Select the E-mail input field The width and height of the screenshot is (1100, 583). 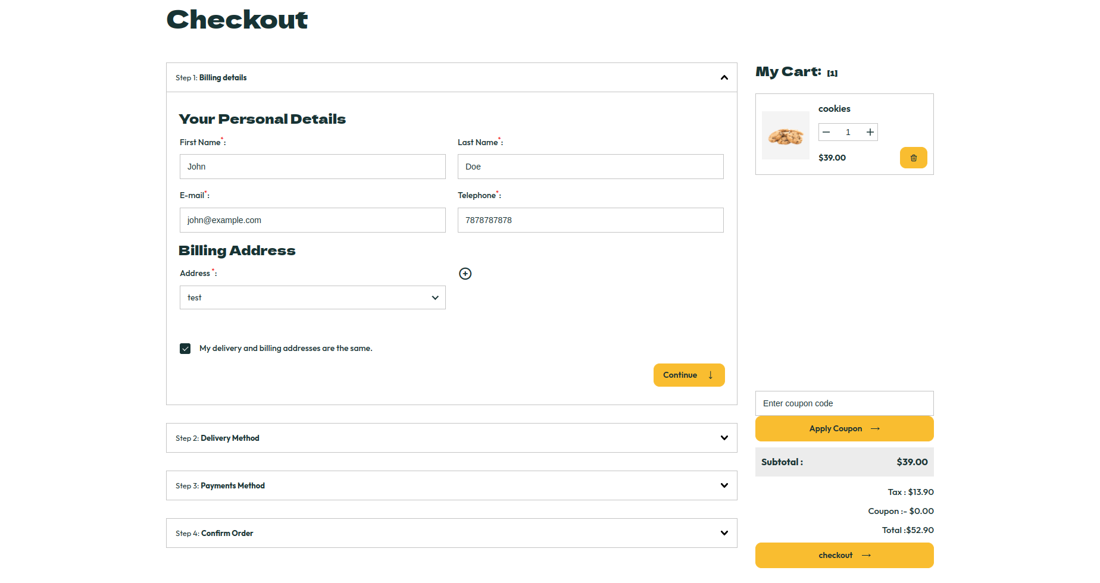click(312, 220)
